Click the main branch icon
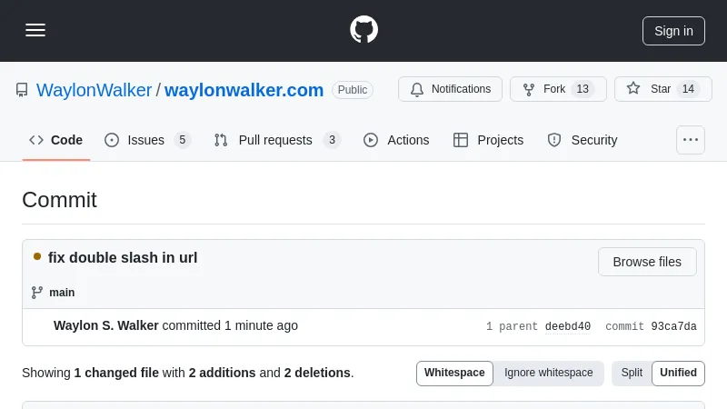The height and width of the screenshot is (409, 727). point(37,293)
